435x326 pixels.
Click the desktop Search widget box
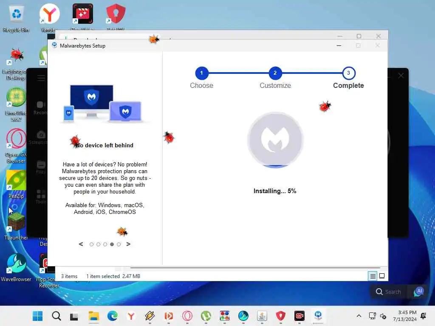tap(388, 292)
